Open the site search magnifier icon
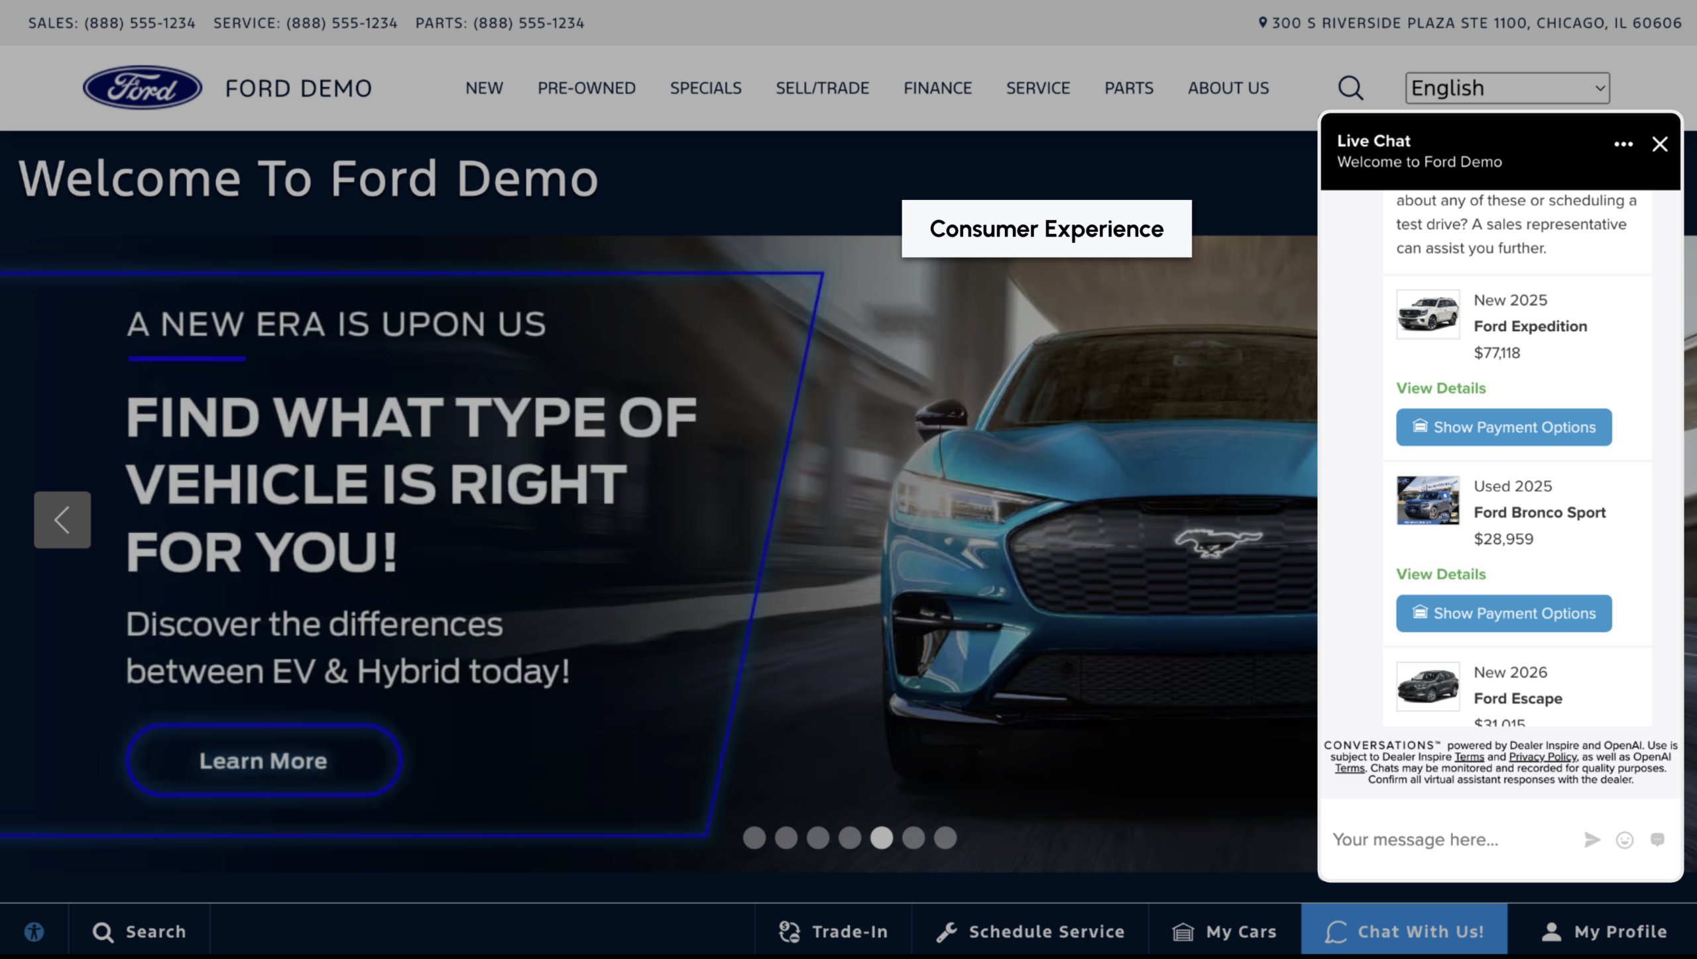This screenshot has height=959, width=1697. (1350, 87)
